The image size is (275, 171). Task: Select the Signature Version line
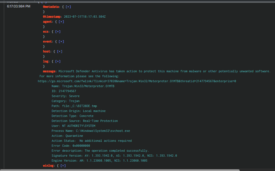(114, 156)
